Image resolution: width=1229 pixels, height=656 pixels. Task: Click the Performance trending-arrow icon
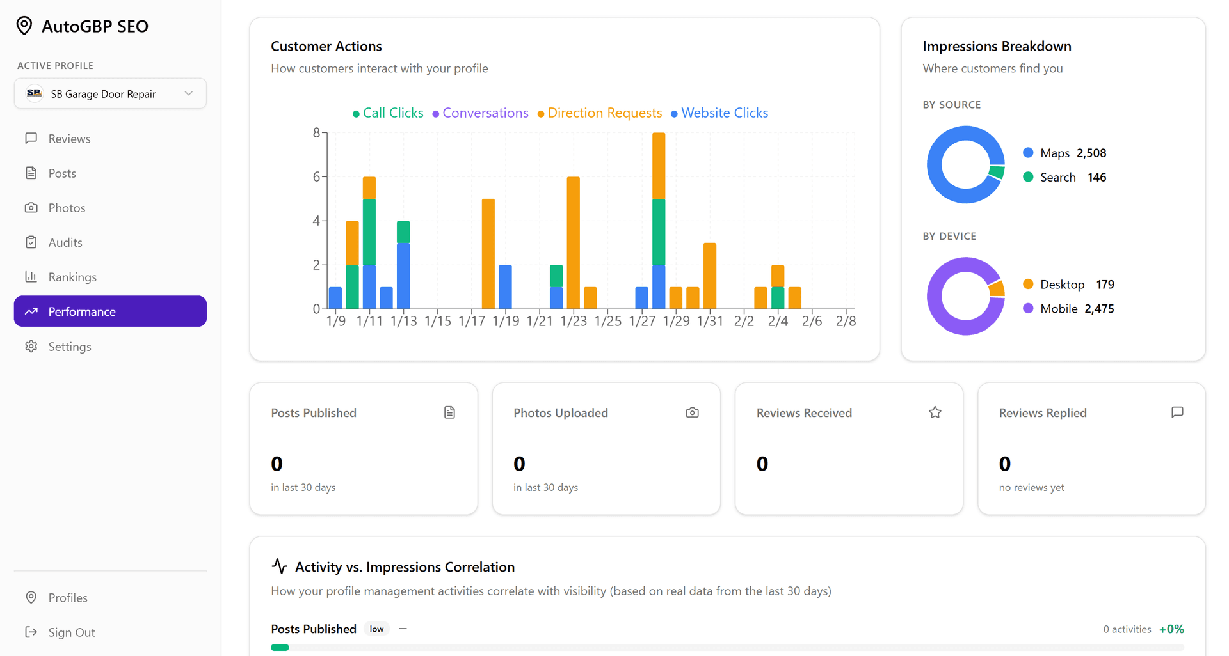pos(31,311)
